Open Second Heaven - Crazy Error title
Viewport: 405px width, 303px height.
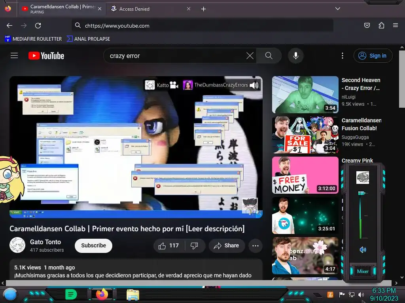tap(361, 84)
